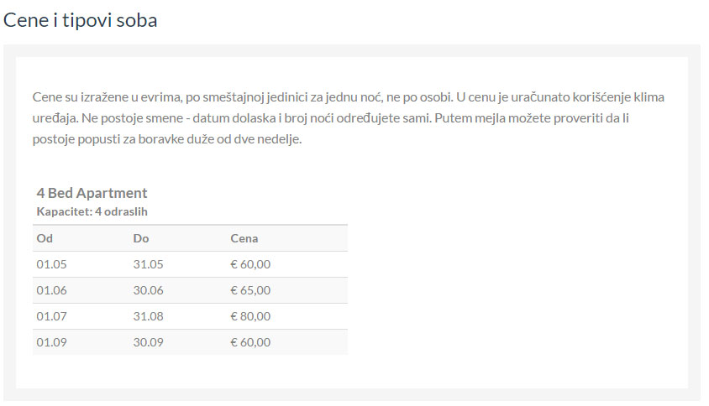Image resolution: width=709 pixels, height=406 pixels.
Task: Choose the start date 01.07 cell
Action: pos(51,316)
